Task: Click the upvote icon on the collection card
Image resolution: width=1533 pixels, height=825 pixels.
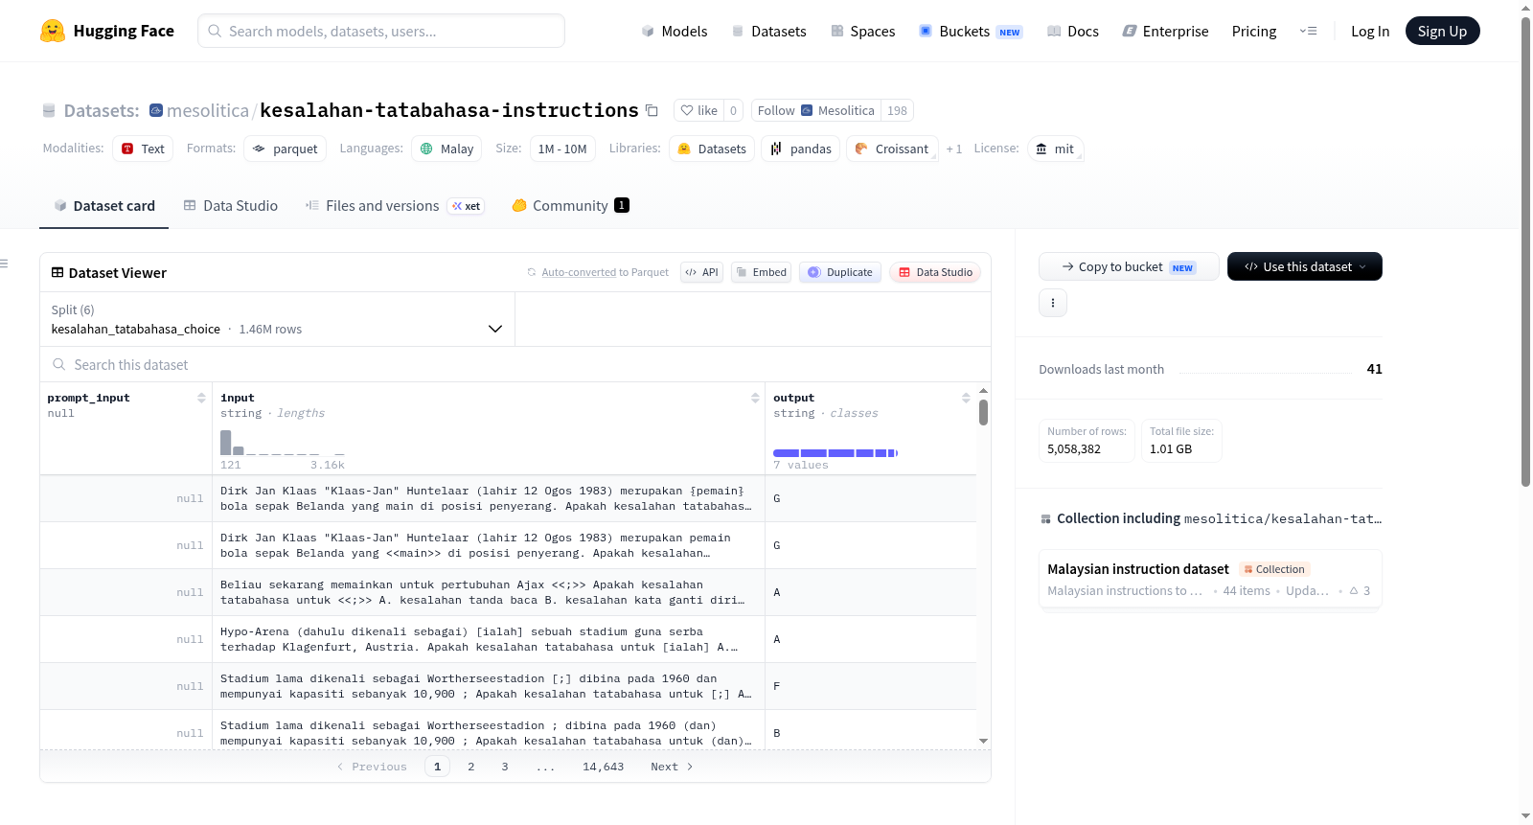Action: [x=1354, y=591]
